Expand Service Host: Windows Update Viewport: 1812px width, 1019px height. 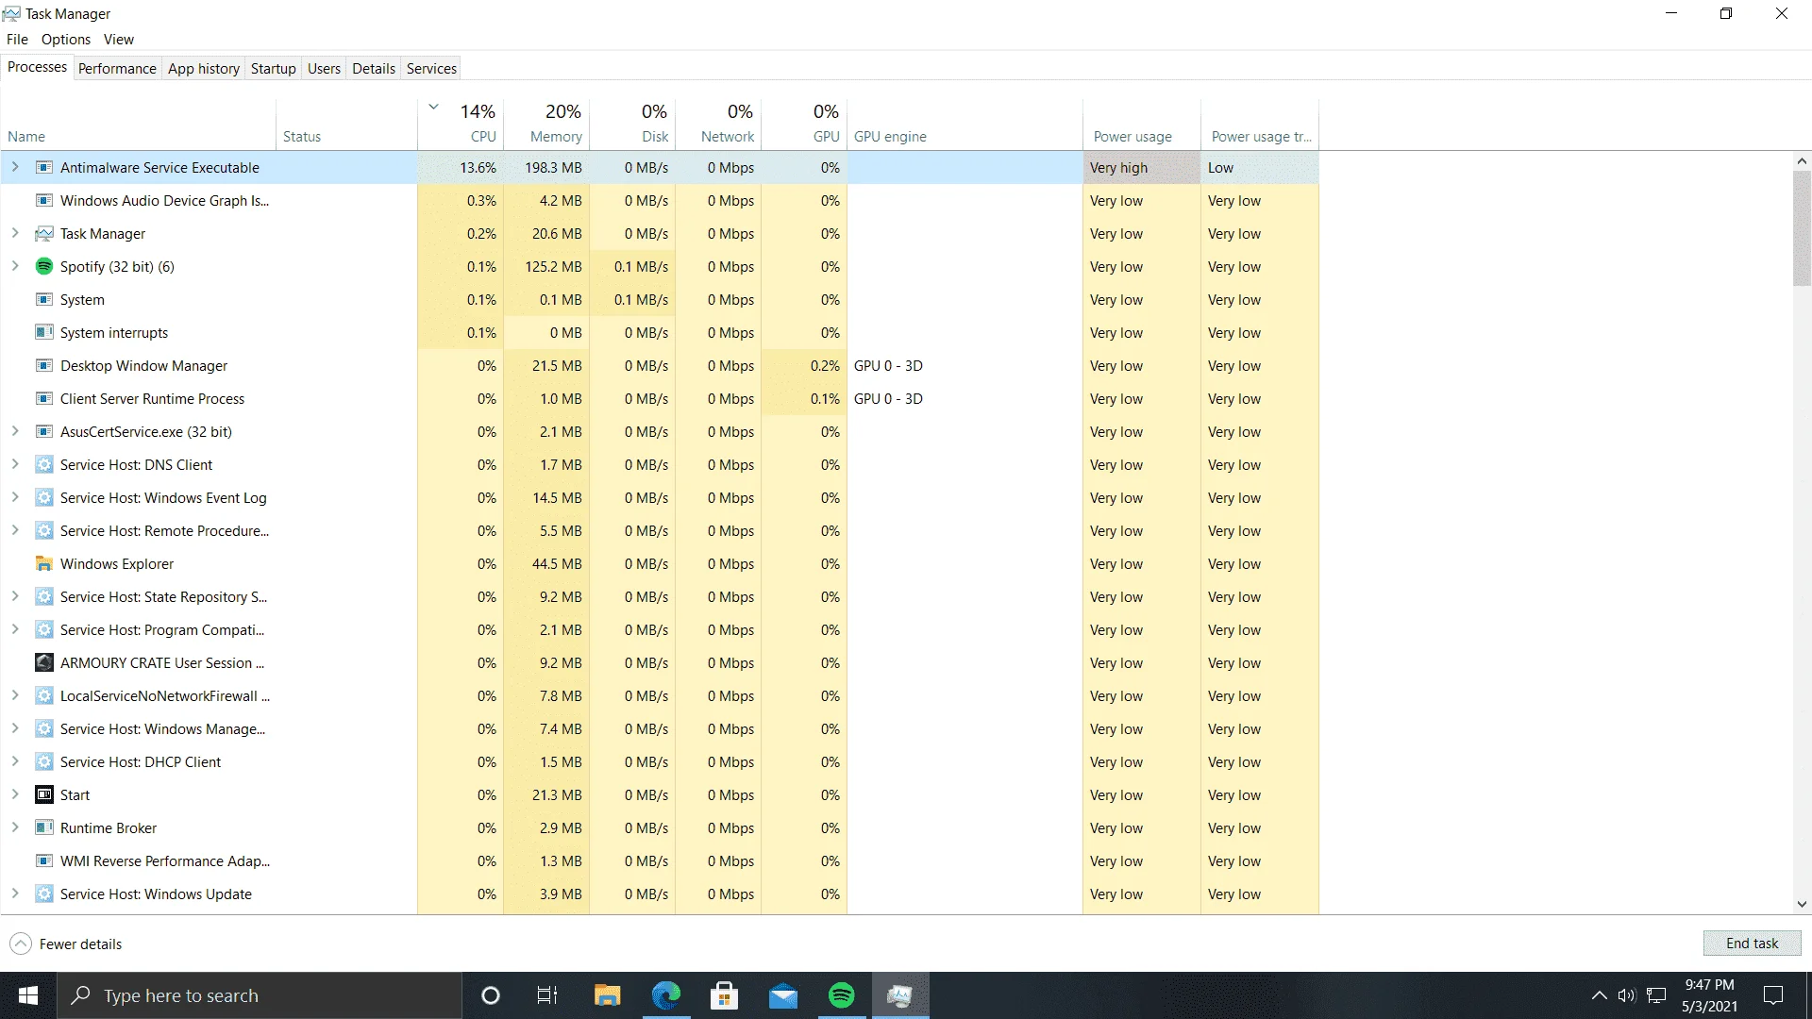pos(15,894)
